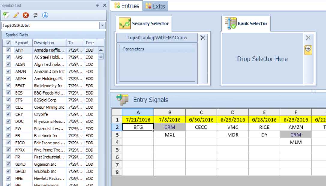Toggle the select-all checkbox in Symbol Data header
326x186 pixels.
[8, 43]
